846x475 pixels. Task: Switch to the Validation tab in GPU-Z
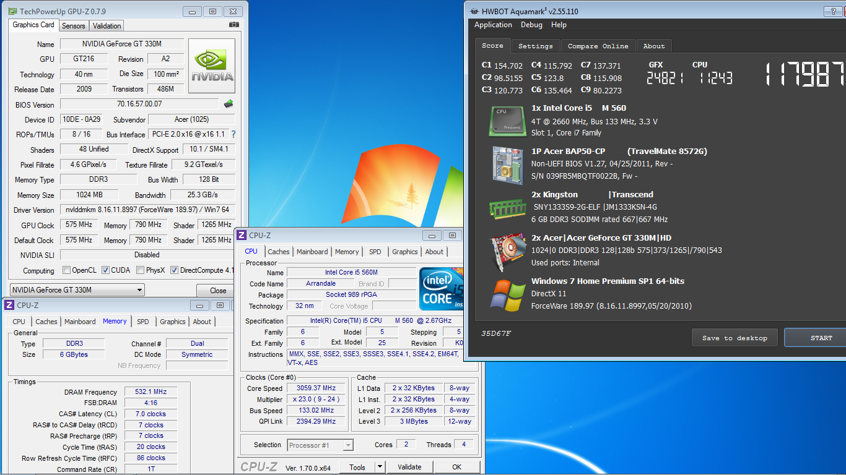coord(107,26)
